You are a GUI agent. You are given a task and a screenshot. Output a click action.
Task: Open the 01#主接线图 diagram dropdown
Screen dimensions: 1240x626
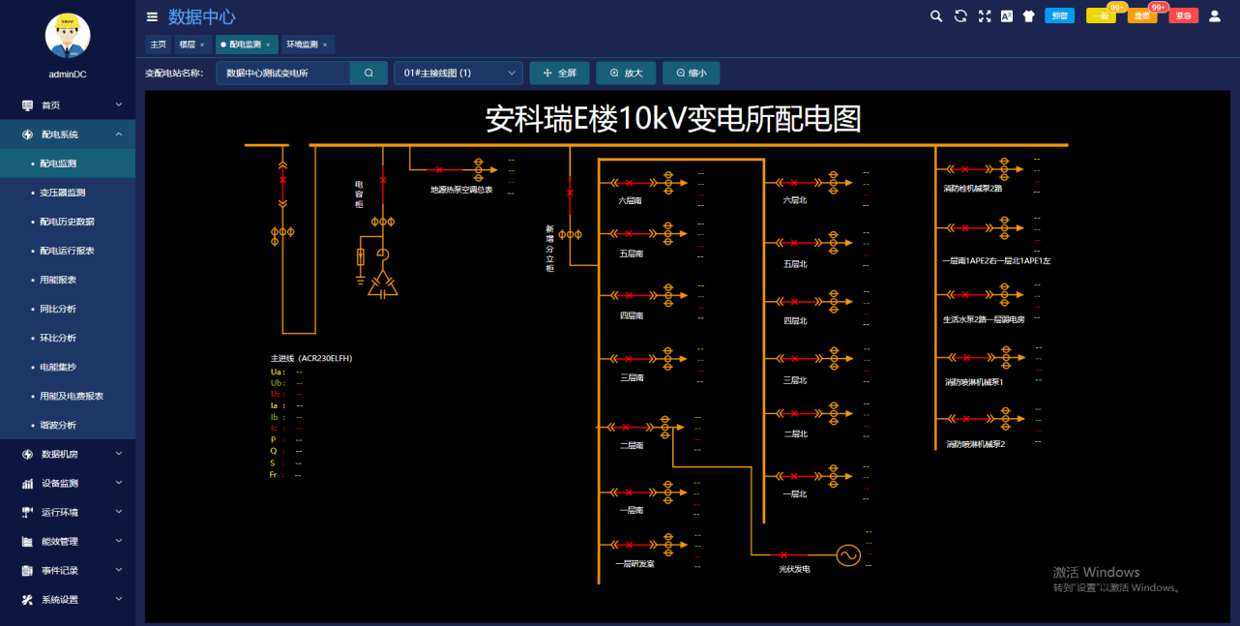[x=457, y=72]
